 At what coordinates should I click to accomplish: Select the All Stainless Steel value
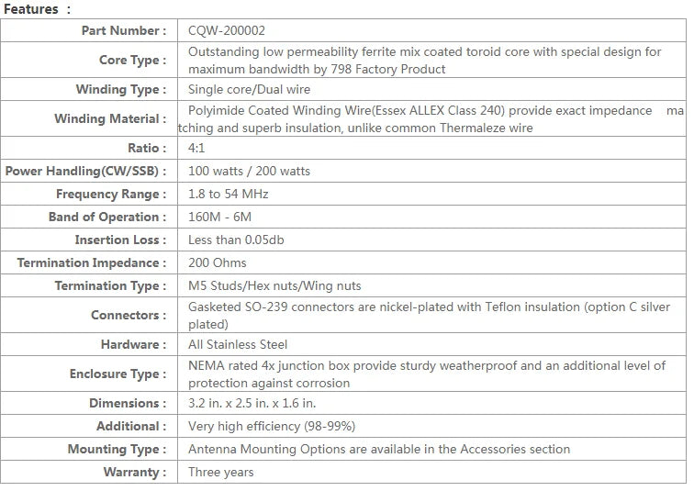pos(238,344)
